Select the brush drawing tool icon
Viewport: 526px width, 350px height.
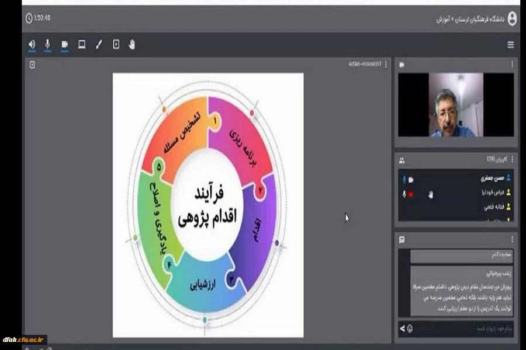tap(99, 44)
